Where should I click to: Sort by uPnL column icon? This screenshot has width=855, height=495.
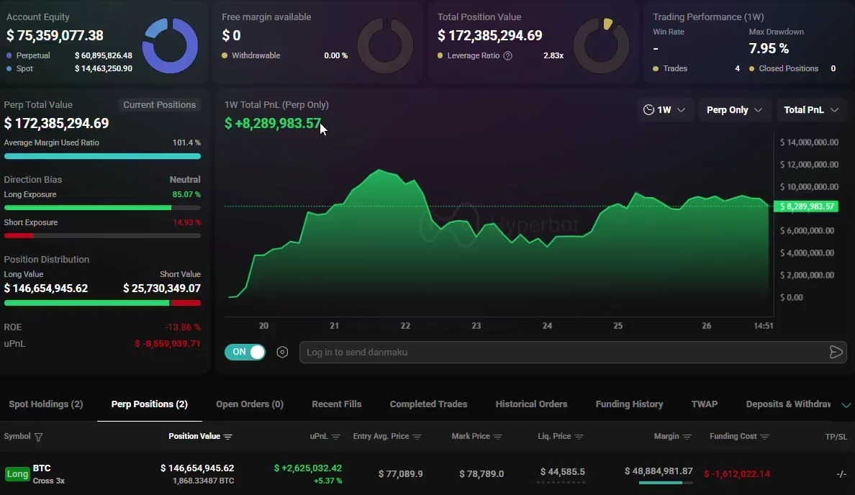[336, 437]
